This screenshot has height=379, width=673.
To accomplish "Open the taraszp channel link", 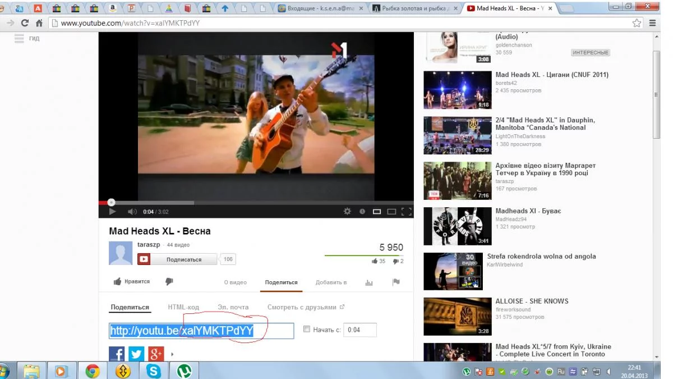I will (x=149, y=245).
